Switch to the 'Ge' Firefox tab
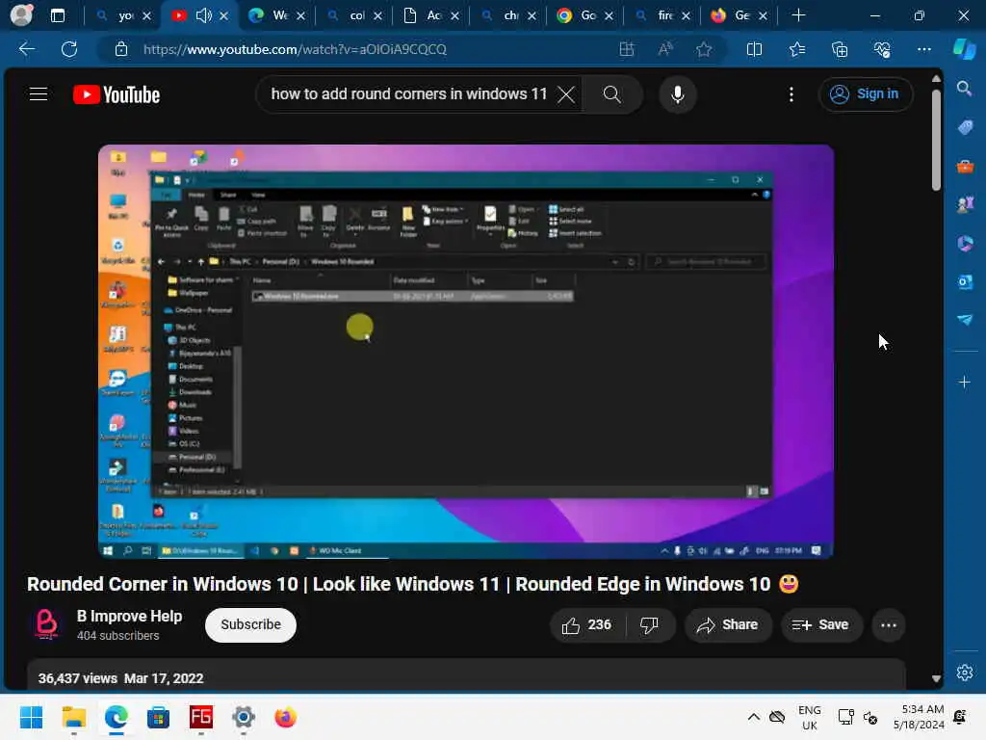This screenshot has width=986, height=740. [x=739, y=15]
